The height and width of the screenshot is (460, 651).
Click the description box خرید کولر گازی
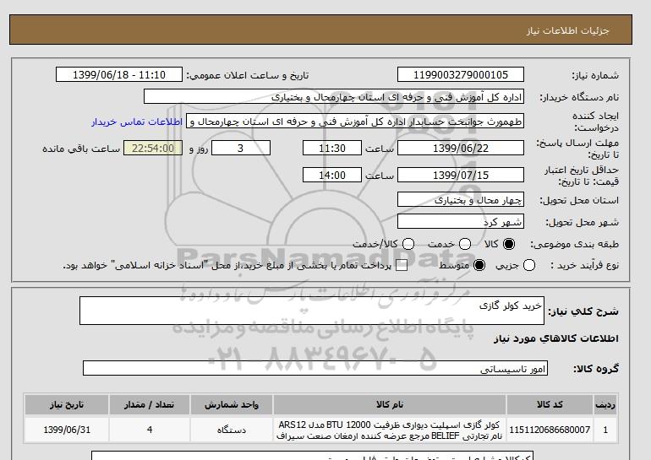312,311
